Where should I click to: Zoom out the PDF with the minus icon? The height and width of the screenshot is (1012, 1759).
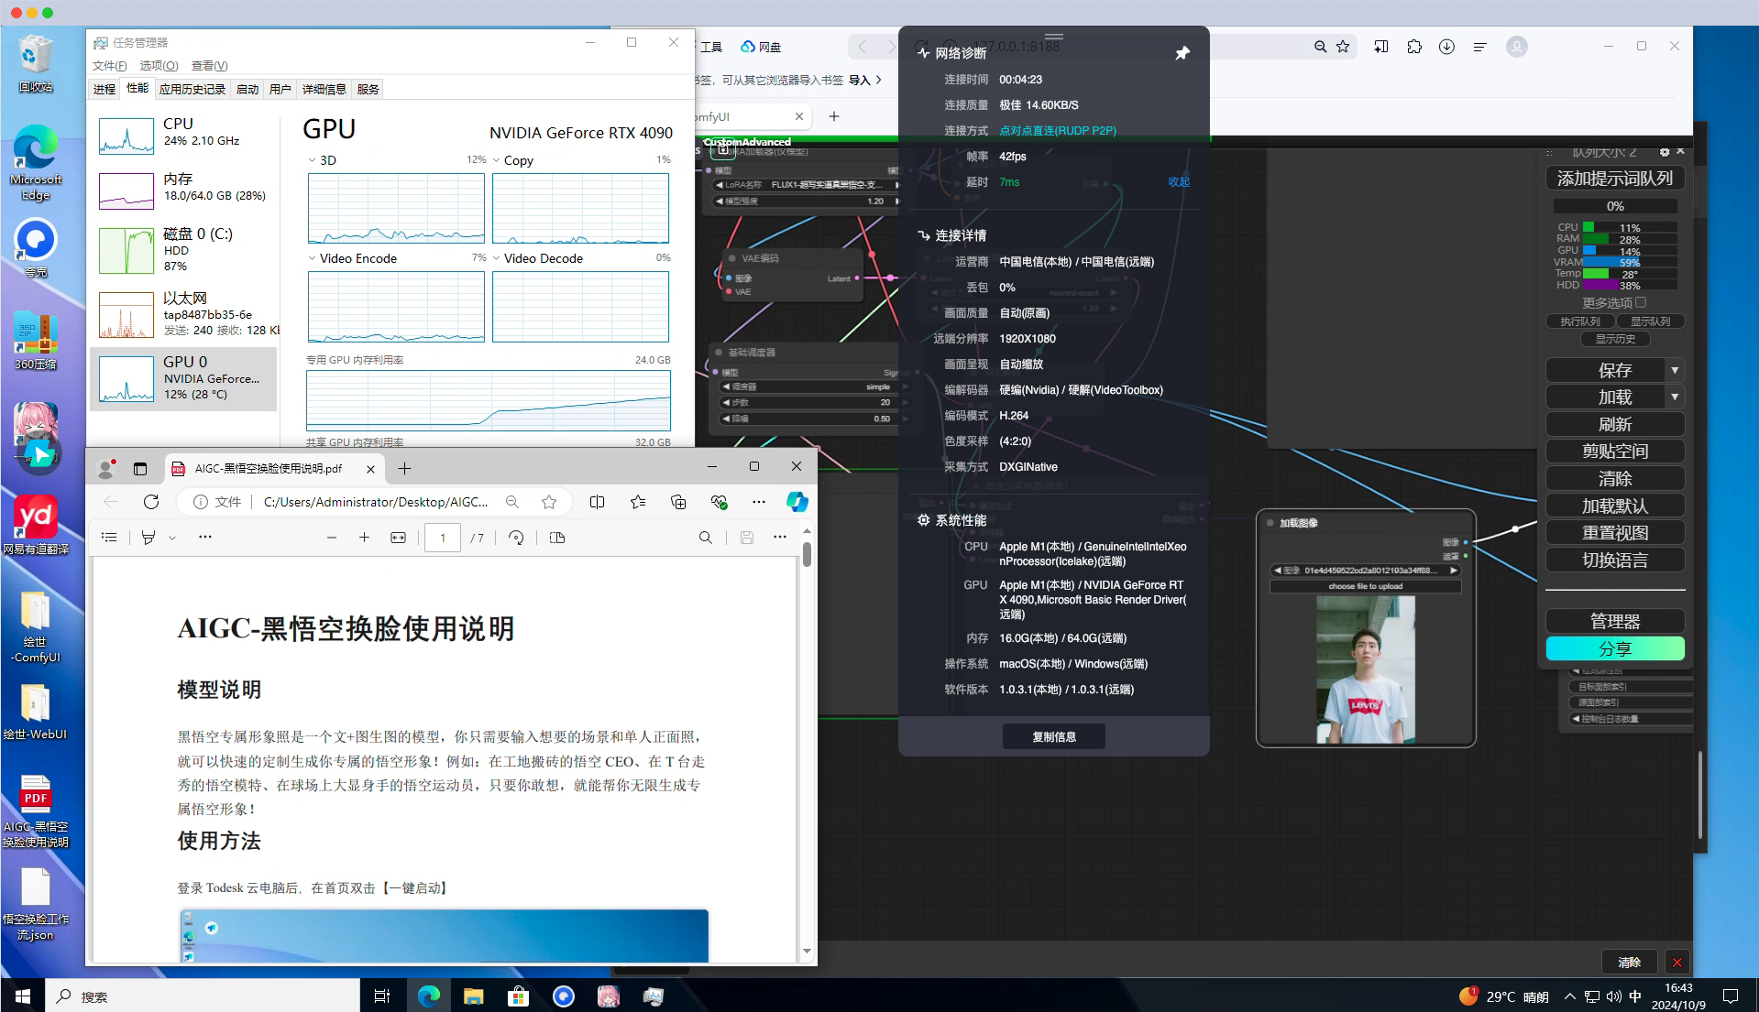332,538
